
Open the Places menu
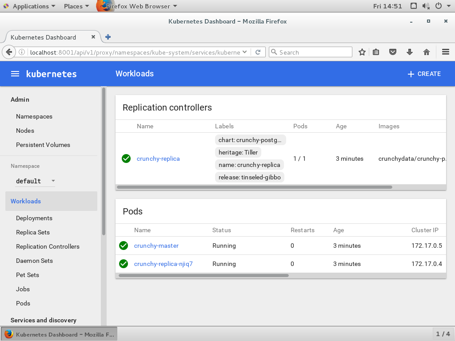[76, 6]
